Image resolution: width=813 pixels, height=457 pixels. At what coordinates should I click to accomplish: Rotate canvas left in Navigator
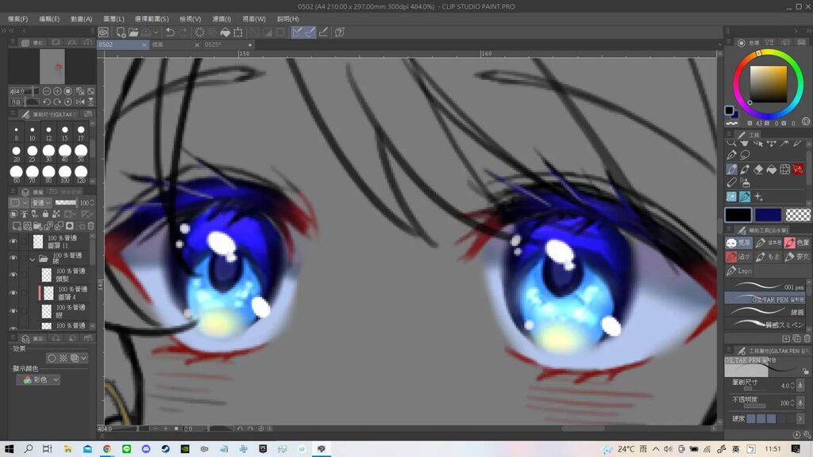(47, 102)
